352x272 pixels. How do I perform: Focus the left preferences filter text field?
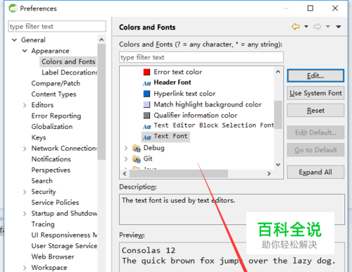tap(57, 26)
